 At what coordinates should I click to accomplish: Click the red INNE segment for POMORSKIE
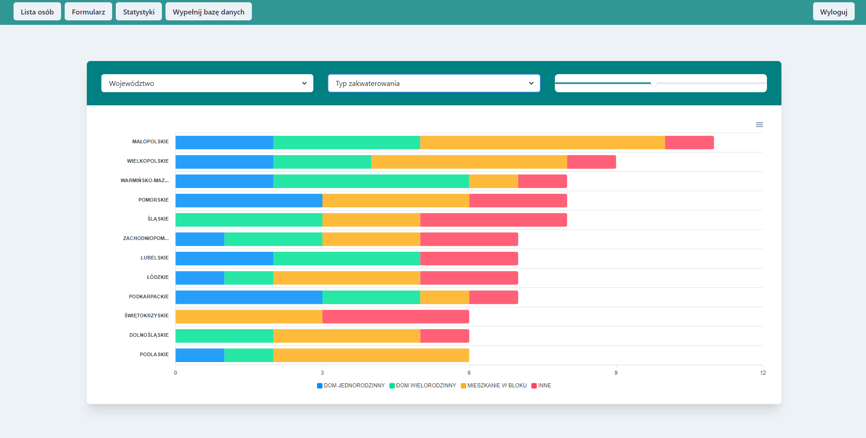tap(518, 200)
